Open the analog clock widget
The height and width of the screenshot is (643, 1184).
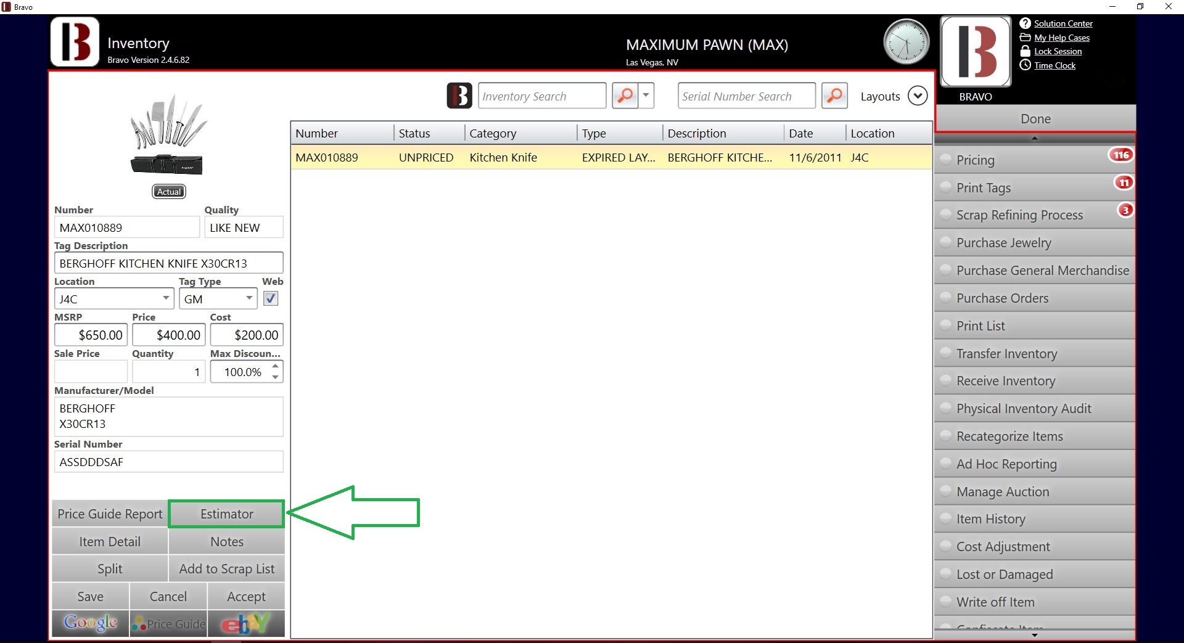(x=906, y=42)
